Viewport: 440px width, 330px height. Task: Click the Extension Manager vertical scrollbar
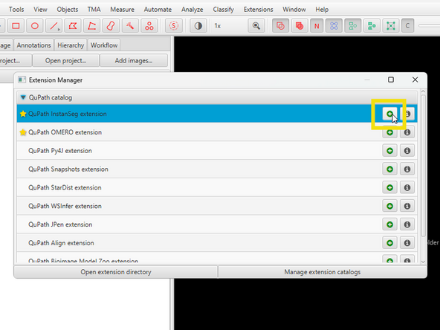423,166
